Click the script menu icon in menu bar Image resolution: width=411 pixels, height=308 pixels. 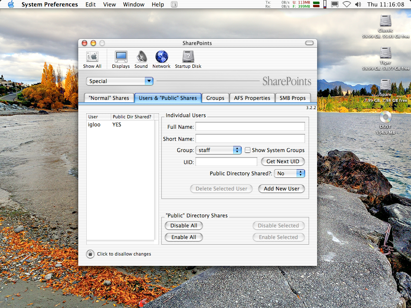174,4
